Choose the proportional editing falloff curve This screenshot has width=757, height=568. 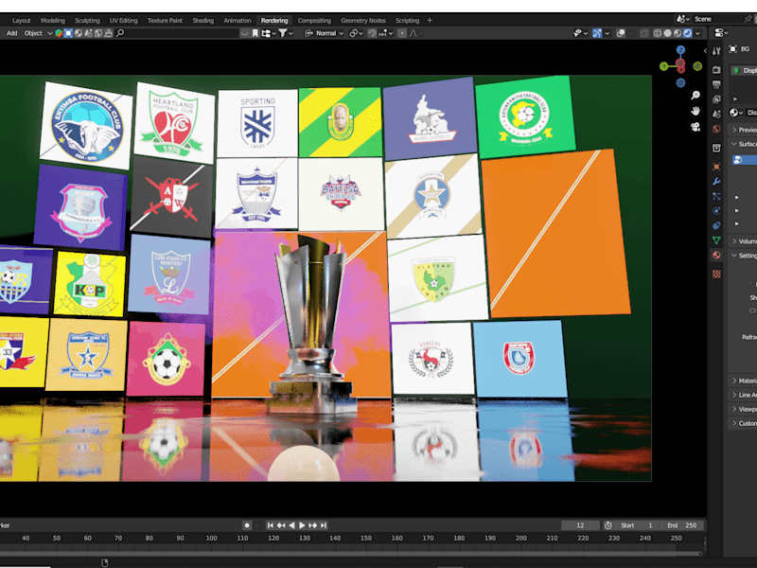(415, 33)
